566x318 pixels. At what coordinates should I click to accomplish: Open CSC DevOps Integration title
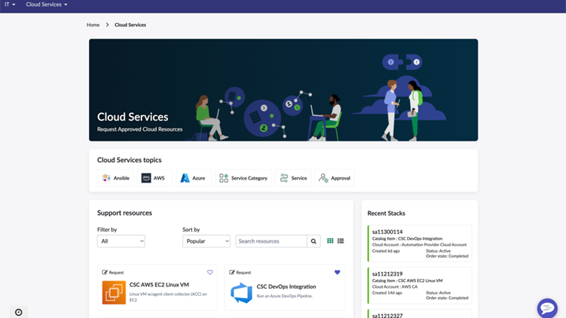coord(286,287)
